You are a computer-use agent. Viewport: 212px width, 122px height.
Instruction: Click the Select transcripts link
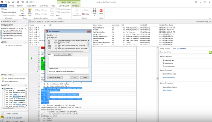168,77
